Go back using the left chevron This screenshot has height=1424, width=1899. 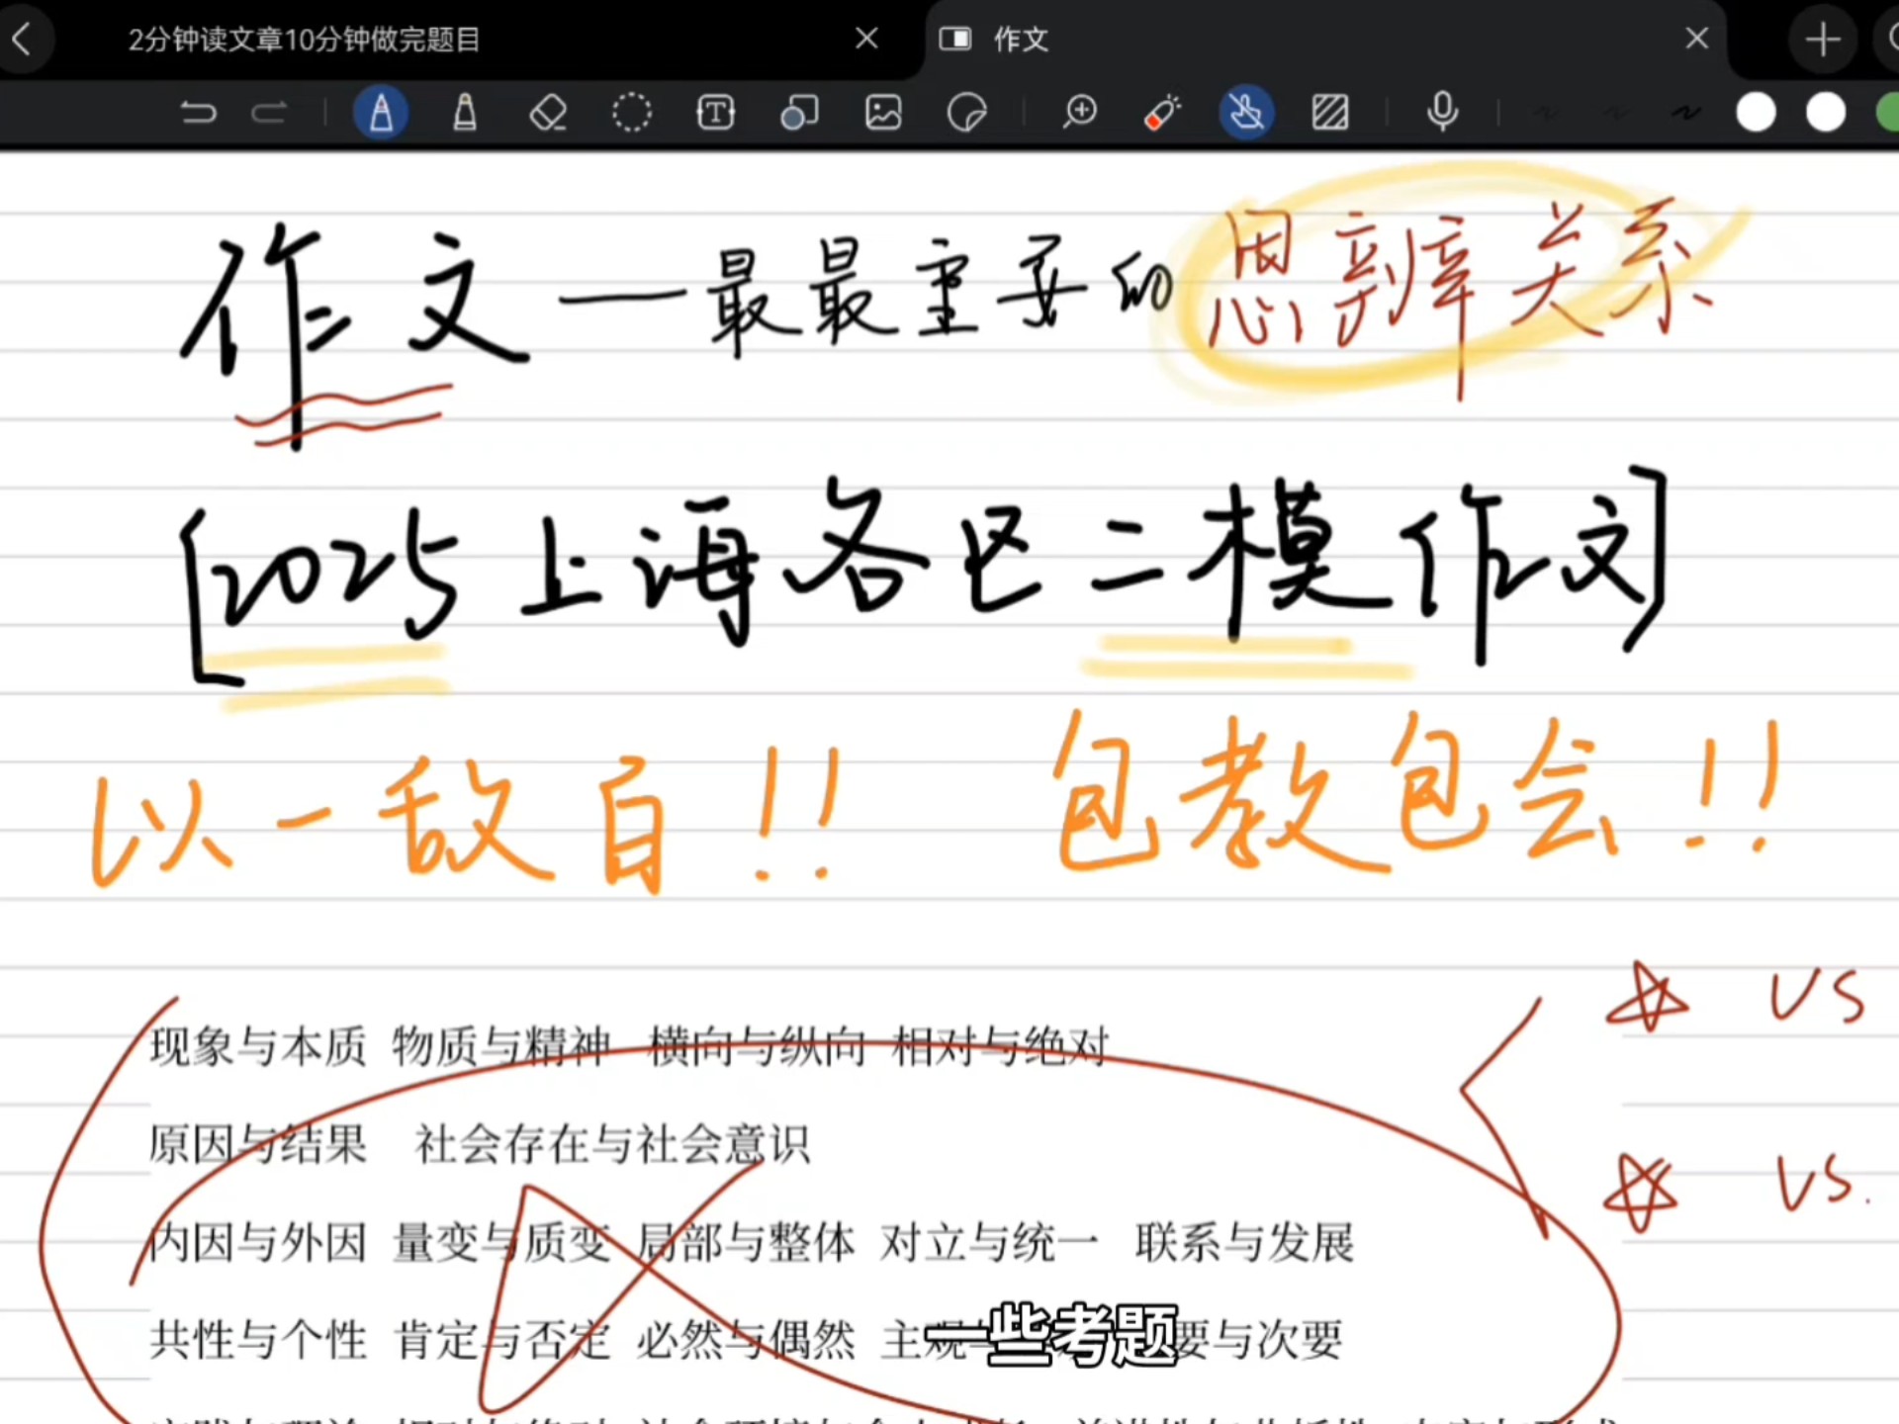click(x=22, y=40)
